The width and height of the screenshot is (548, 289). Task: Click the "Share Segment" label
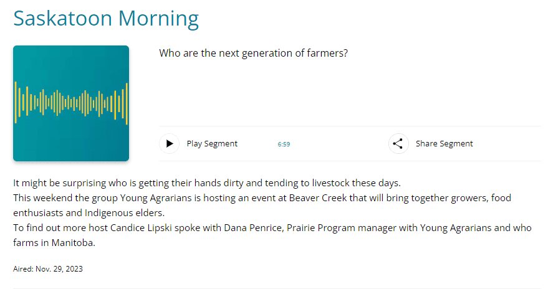coord(444,144)
